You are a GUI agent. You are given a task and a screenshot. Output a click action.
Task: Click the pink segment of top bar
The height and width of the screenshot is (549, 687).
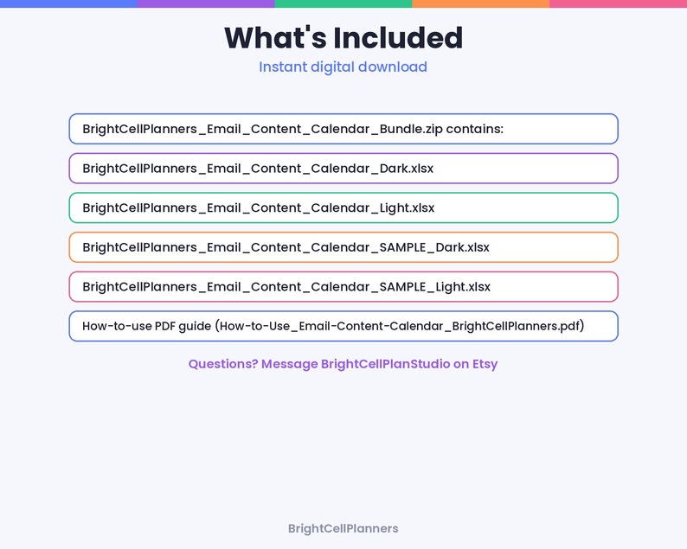[618, 3]
